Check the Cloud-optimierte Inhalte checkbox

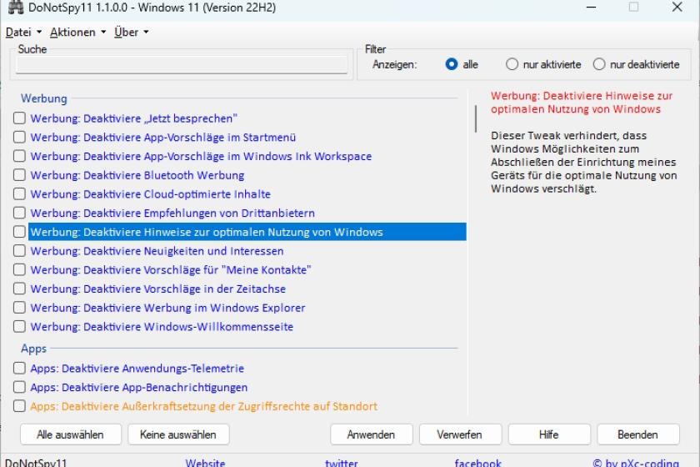tap(19, 193)
